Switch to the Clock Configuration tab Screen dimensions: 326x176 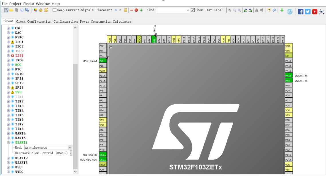34,21
